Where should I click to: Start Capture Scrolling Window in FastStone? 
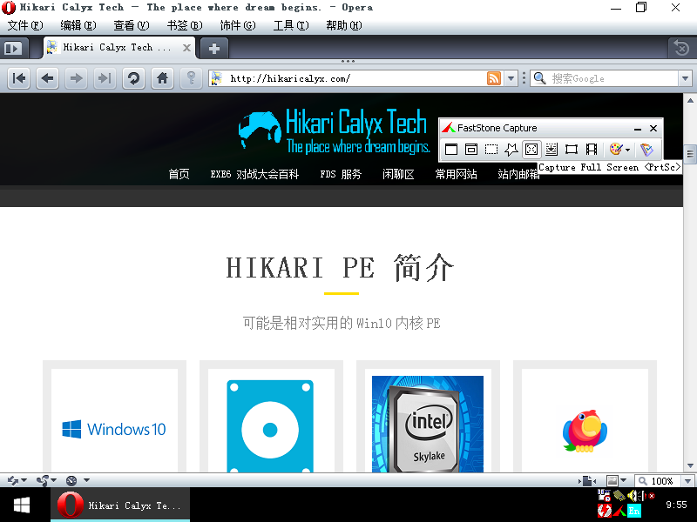[x=552, y=149]
